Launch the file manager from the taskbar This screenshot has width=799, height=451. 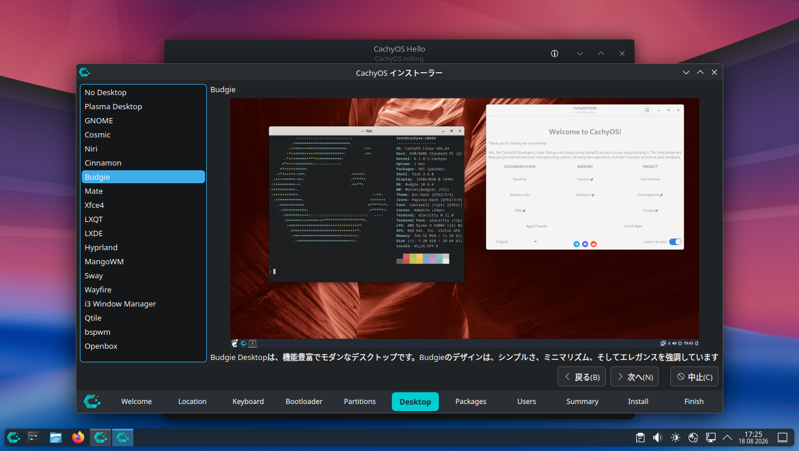(x=56, y=437)
